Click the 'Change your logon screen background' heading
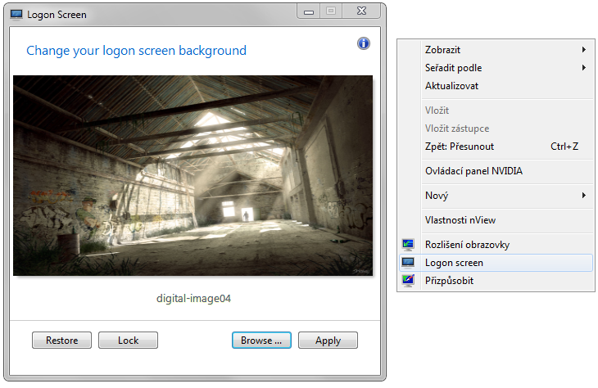The width and height of the screenshot is (598, 388). [x=136, y=50]
